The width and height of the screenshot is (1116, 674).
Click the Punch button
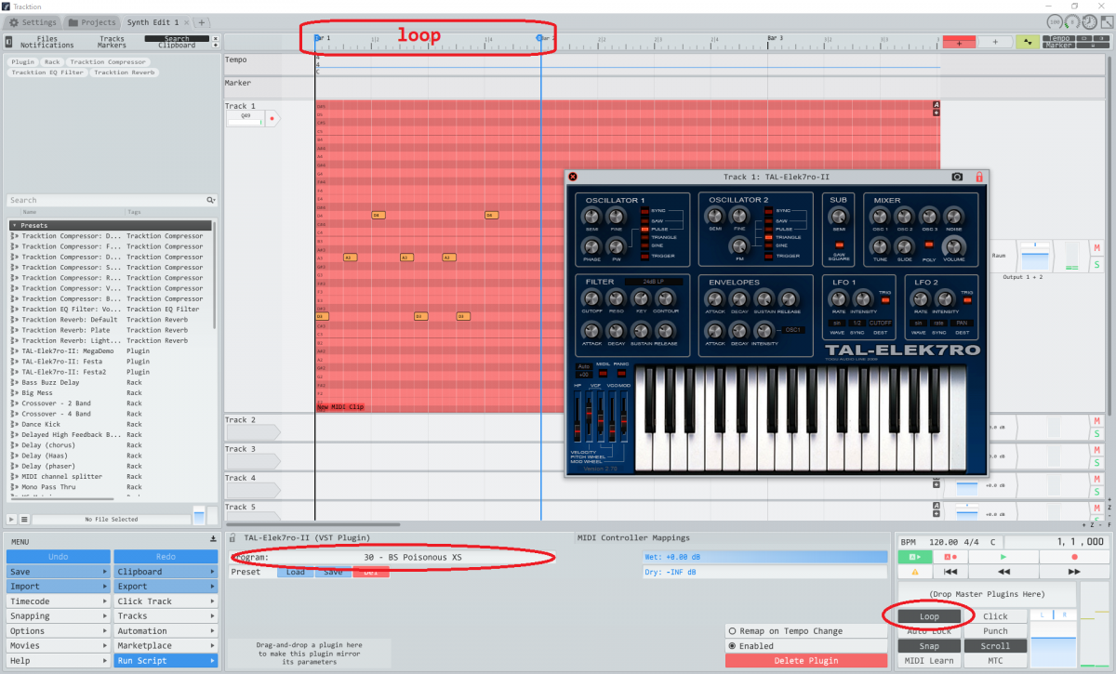click(x=996, y=631)
